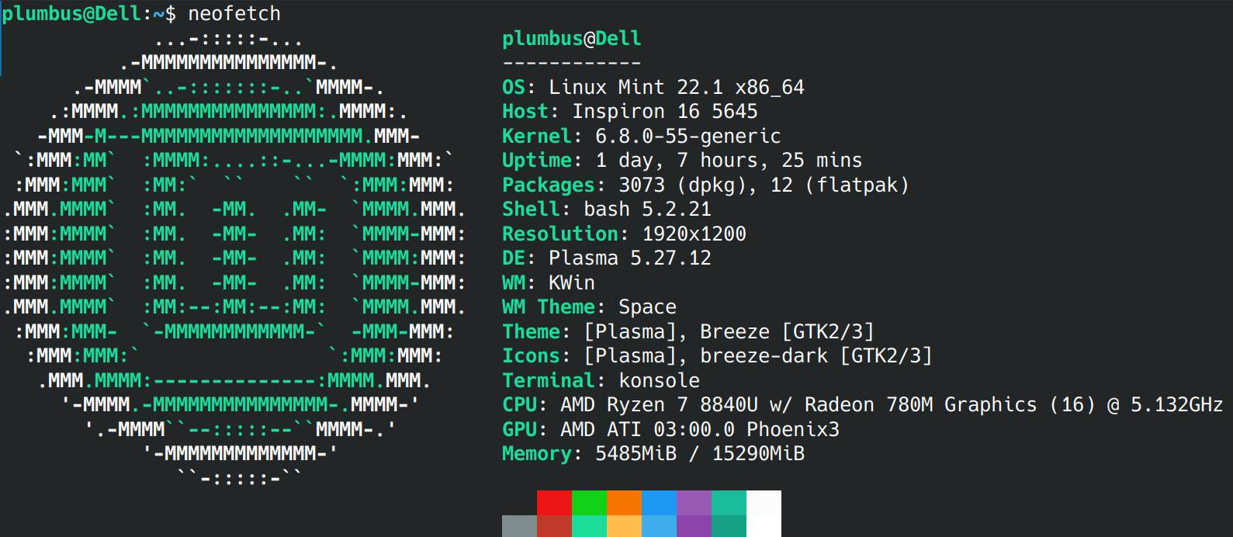Click the top-row light purple color block
Screen dimensions: 1233x537
pyautogui.click(x=694, y=502)
